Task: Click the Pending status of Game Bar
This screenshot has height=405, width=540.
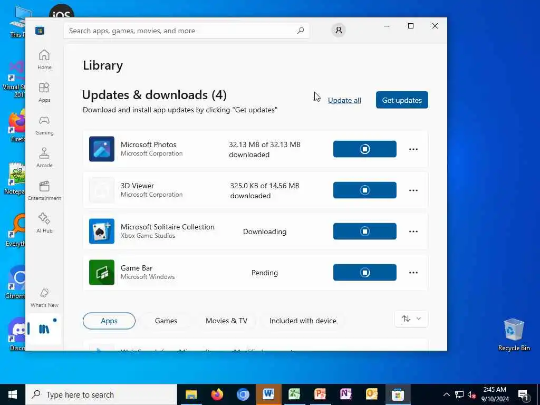Action: [265, 273]
